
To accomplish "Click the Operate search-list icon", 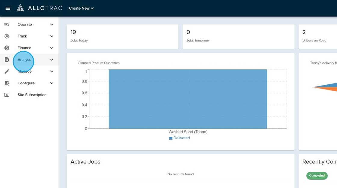I will (x=7, y=25).
